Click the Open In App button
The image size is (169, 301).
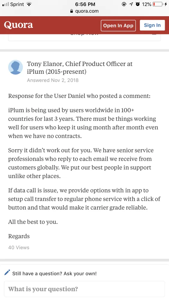(x=118, y=26)
